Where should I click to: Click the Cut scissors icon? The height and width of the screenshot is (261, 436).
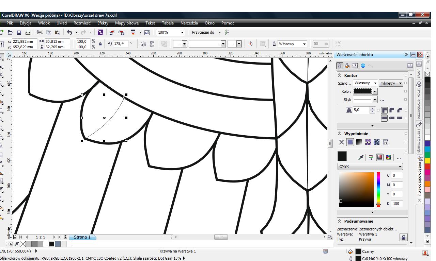click(x=40, y=33)
